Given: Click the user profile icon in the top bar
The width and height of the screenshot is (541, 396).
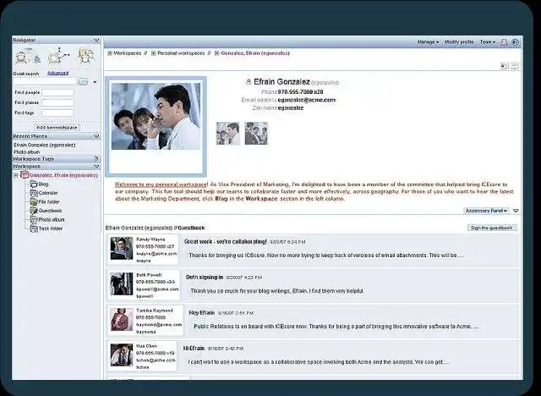Looking at the screenshot, I should [x=504, y=42].
